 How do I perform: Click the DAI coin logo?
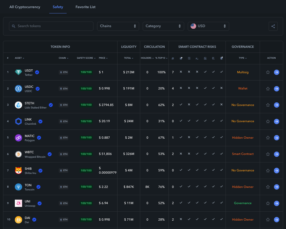[18, 219]
